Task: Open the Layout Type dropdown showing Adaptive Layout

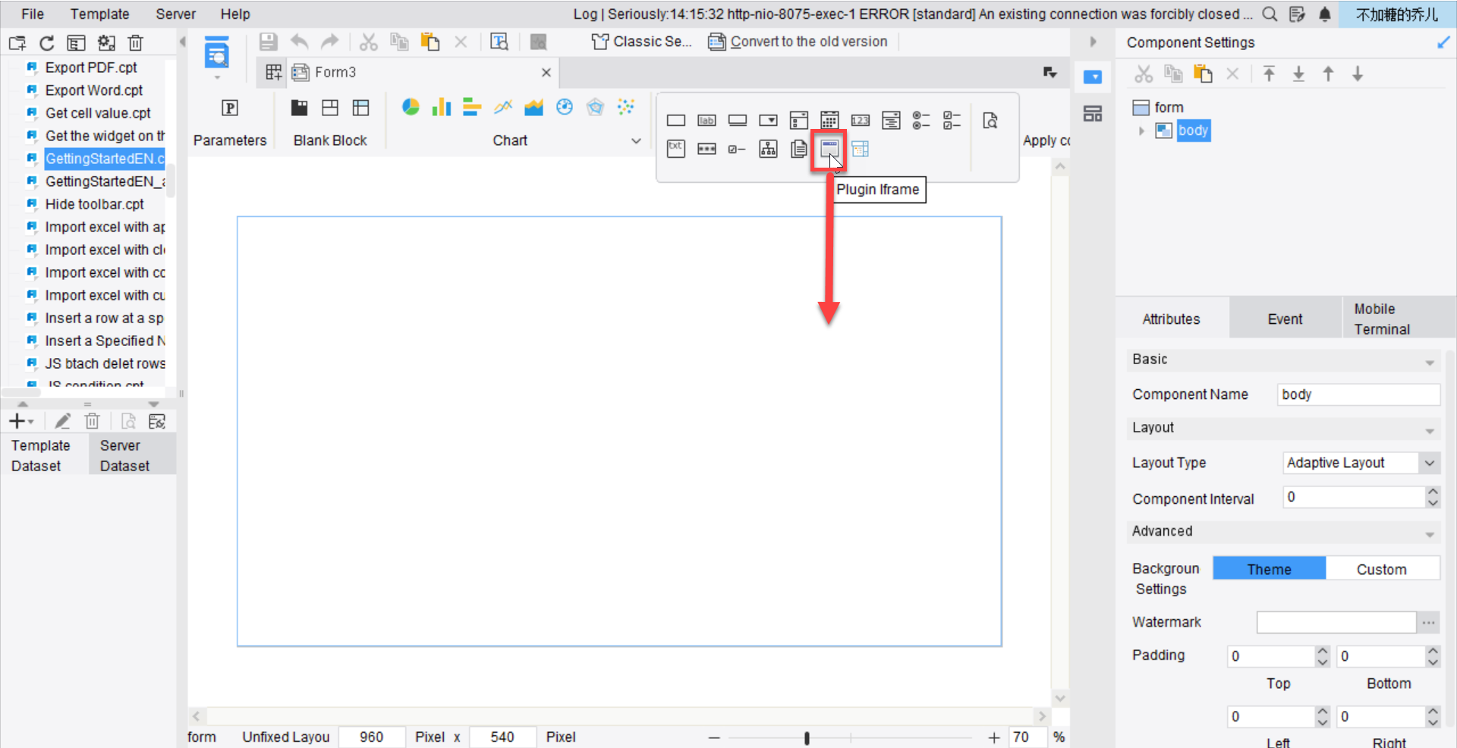Action: click(x=1430, y=463)
